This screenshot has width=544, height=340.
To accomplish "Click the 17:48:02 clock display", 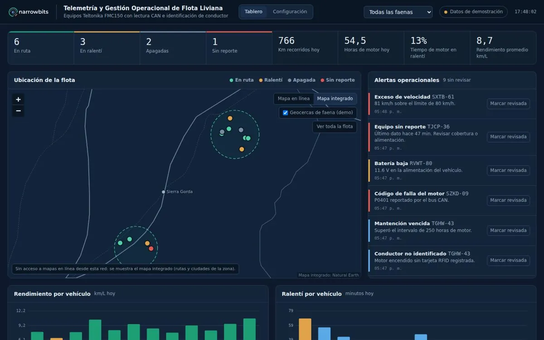I will tap(525, 12).
